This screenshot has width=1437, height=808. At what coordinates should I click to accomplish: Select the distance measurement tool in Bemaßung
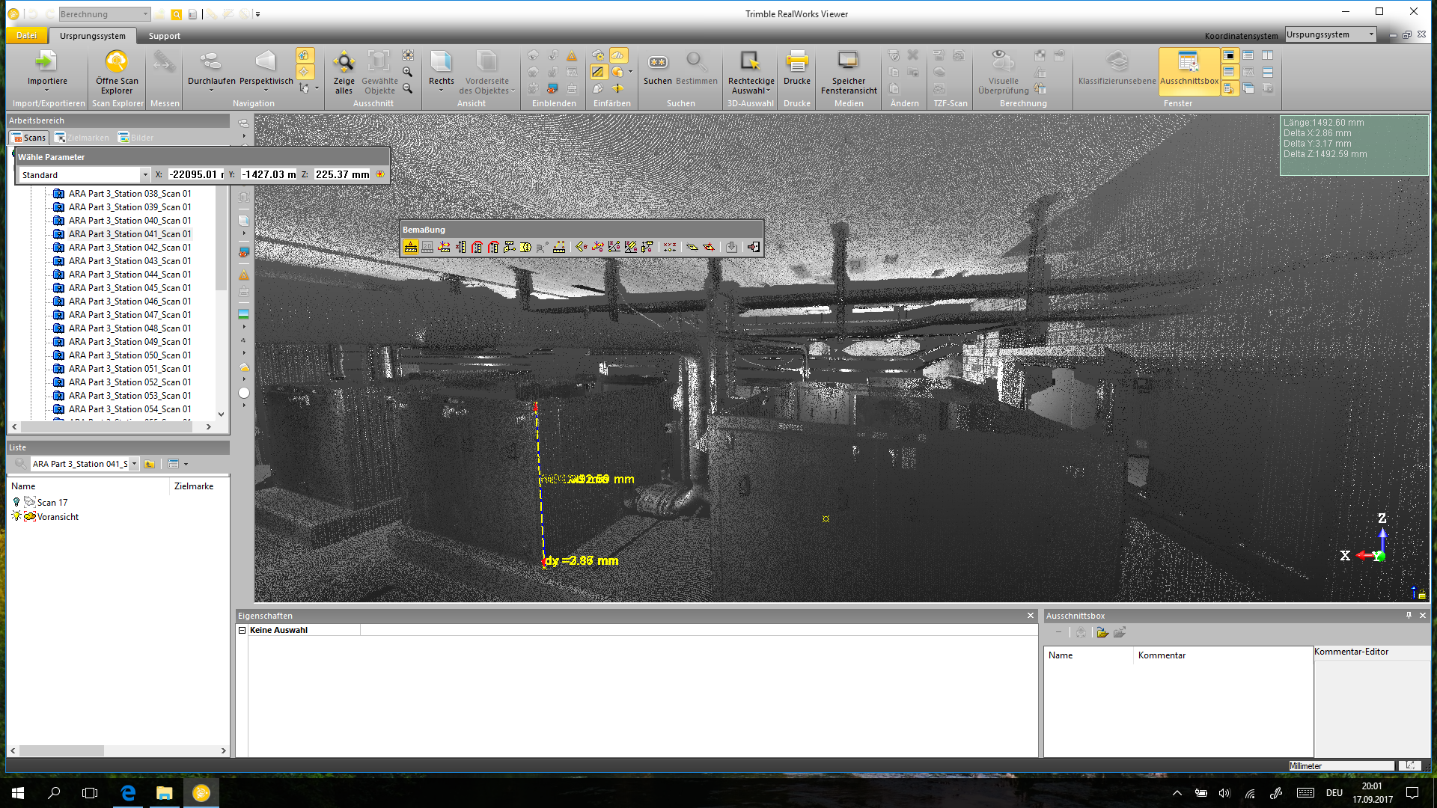411,247
